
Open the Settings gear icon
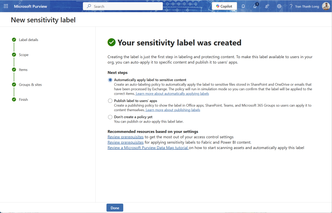279,6
